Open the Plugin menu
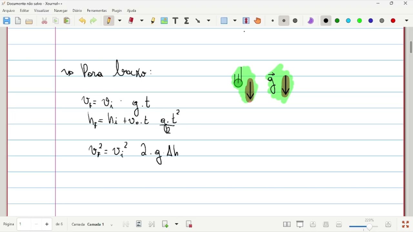Image resolution: width=413 pixels, height=232 pixels. tap(117, 11)
